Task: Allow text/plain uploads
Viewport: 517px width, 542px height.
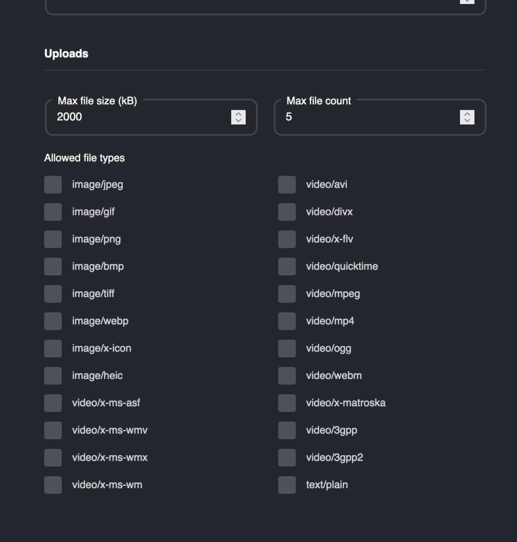Action: (x=287, y=485)
